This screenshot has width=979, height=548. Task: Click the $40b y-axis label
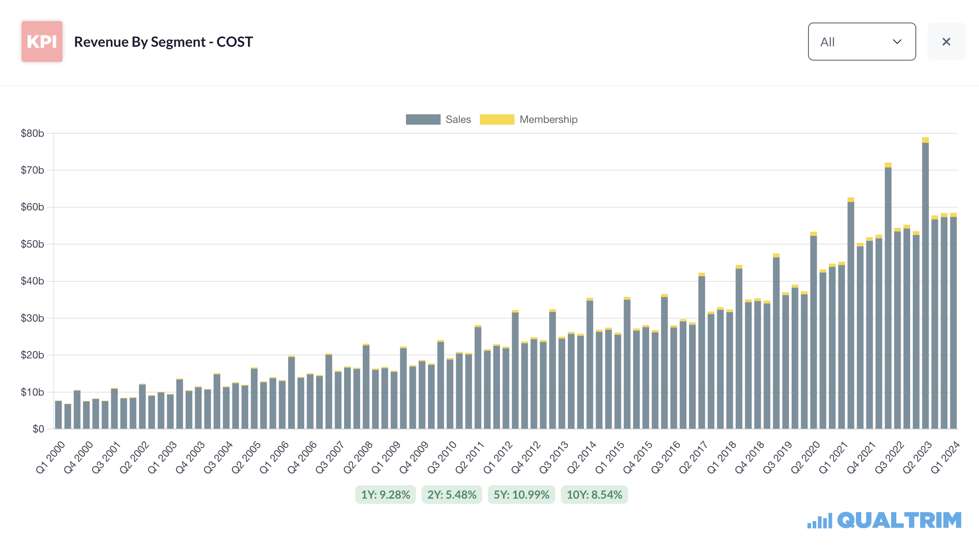pyautogui.click(x=32, y=281)
